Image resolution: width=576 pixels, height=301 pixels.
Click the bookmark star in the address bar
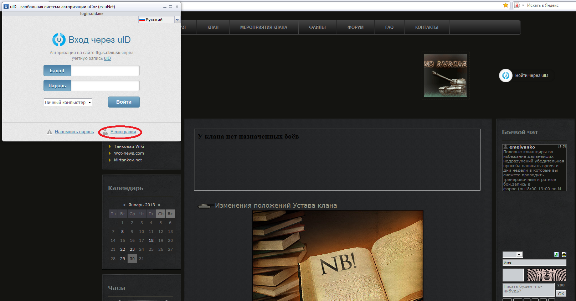click(506, 5)
